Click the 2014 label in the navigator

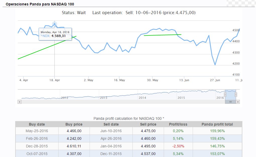tap(142, 98)
